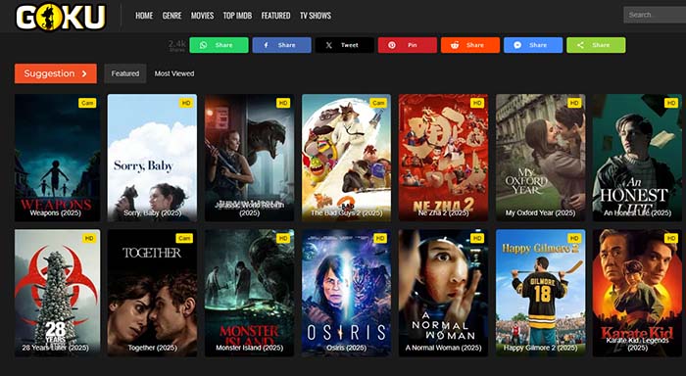Click the HD badge on Ne Zha 2 poster
This screenshot has width=686, height=376.
click(477, 103)
